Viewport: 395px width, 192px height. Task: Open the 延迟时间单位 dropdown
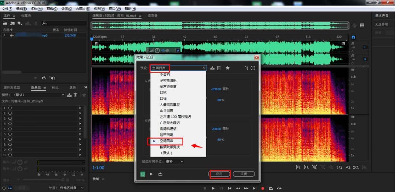[x=174, y=161]
